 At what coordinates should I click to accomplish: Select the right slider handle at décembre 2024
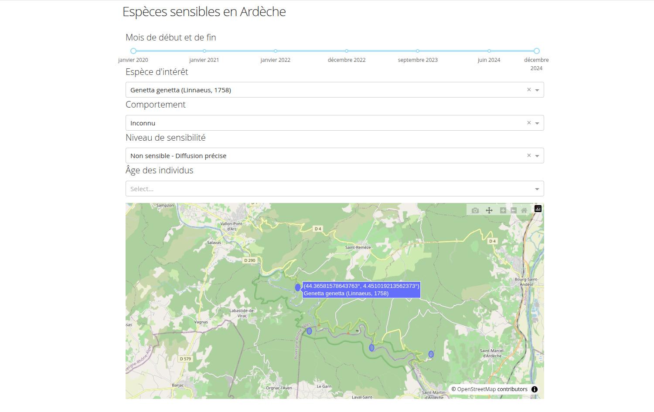pos(536,51)
